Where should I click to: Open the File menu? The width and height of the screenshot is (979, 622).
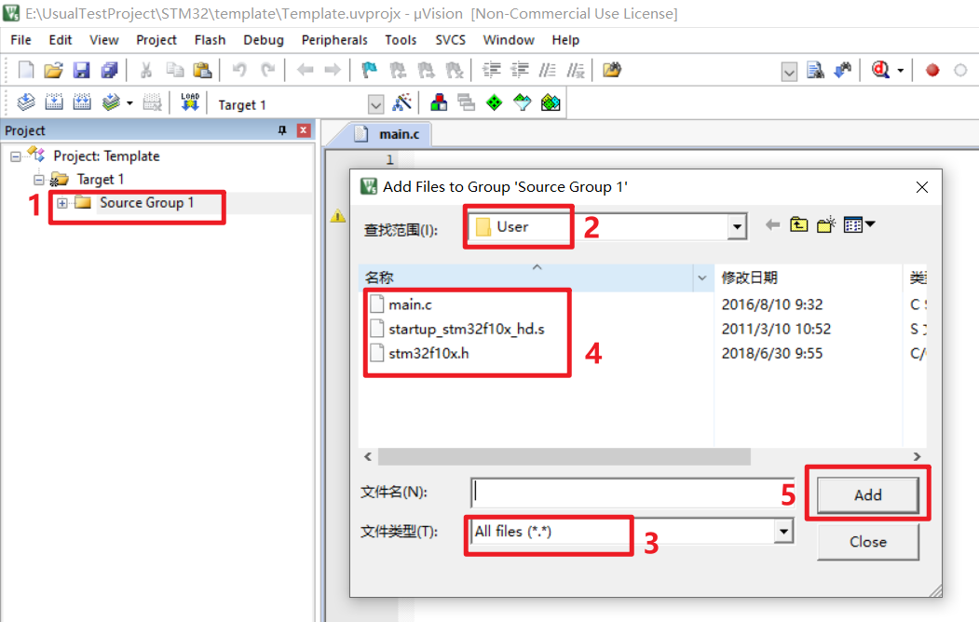tap(20, 40)
